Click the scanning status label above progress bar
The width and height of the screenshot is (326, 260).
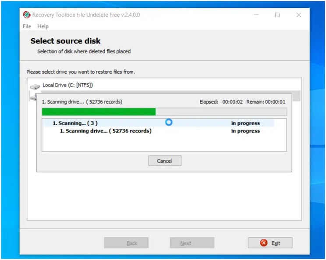coord(82,101)
